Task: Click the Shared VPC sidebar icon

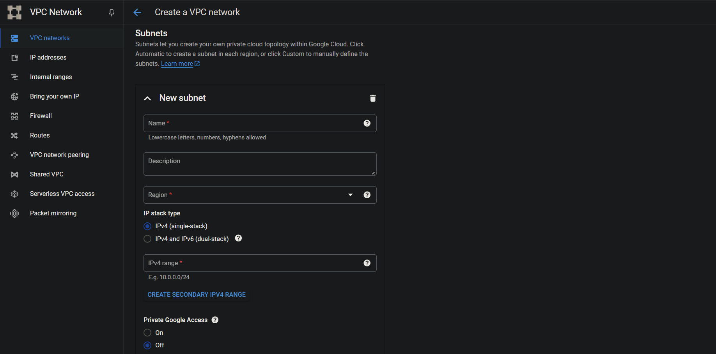Action: click(x=14, y=174)
